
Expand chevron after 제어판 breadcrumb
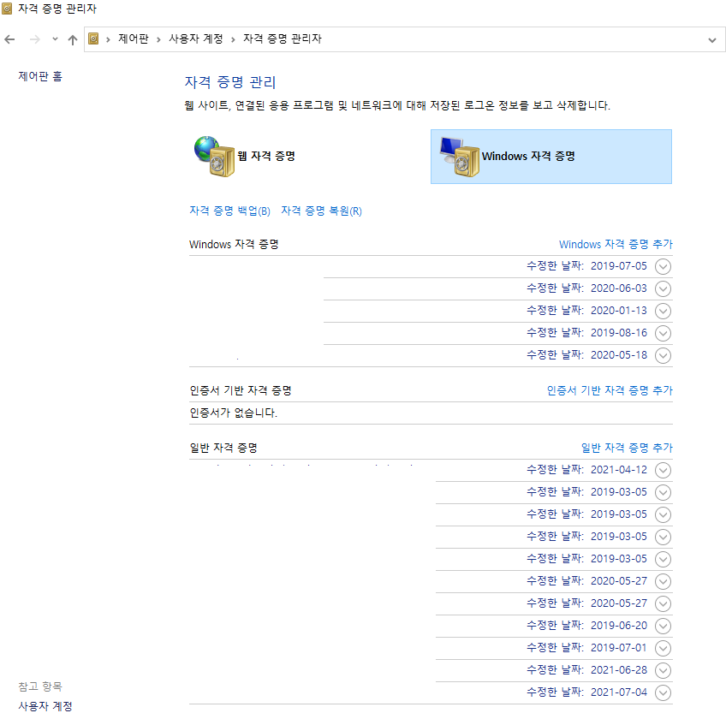(x=159, y=40)
